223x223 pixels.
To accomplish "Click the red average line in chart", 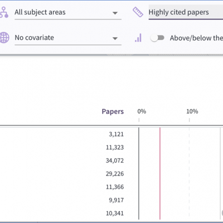I will (160, 173).
